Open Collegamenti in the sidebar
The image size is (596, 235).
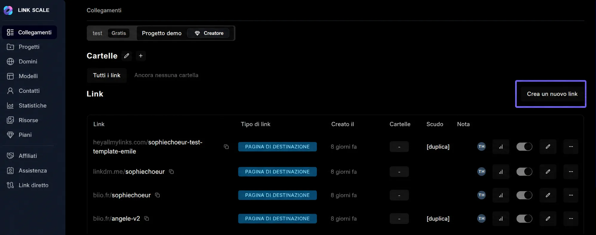(29, 32)
